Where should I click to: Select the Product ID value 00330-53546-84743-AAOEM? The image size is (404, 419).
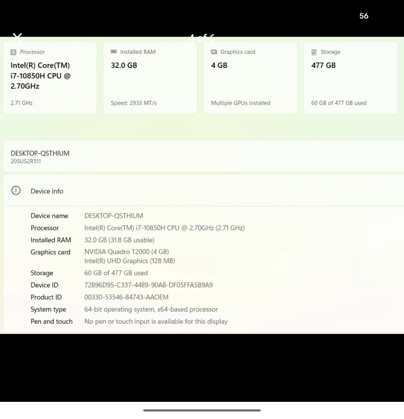point(127,297)
